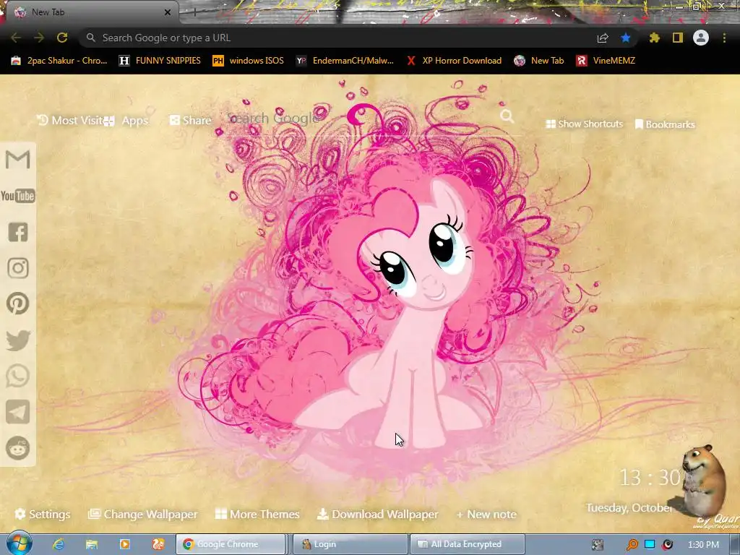Open the EndermanCH/Malw... bookmark
Image resolution: width=740 pixels, height=555 pixels.
[x=345, y=61]
